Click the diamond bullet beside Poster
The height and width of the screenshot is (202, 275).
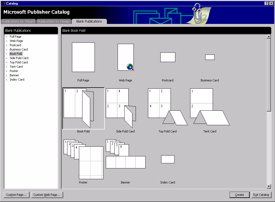(x=6, y=71)
